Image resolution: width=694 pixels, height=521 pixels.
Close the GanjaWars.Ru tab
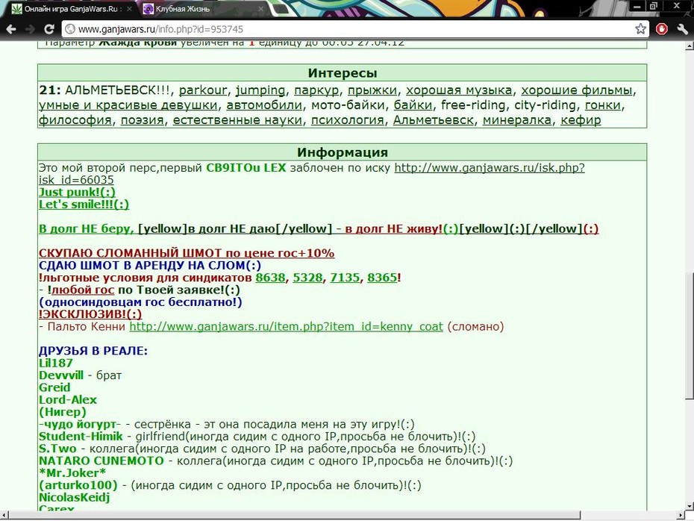click(x=129, y=9)
